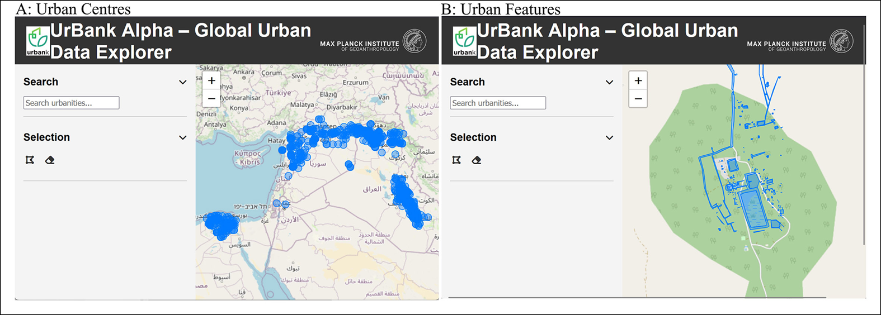Zoom out on the panel A map
881x315 pixels.
[211, 99]
